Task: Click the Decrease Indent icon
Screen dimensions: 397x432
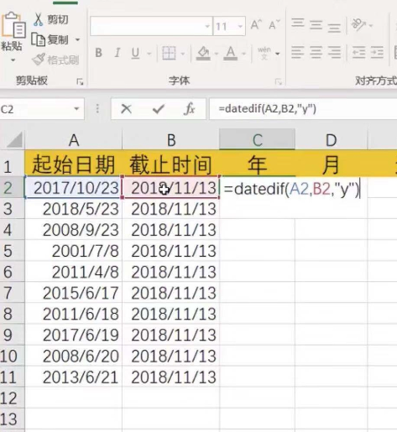Action: click(358, 52)
